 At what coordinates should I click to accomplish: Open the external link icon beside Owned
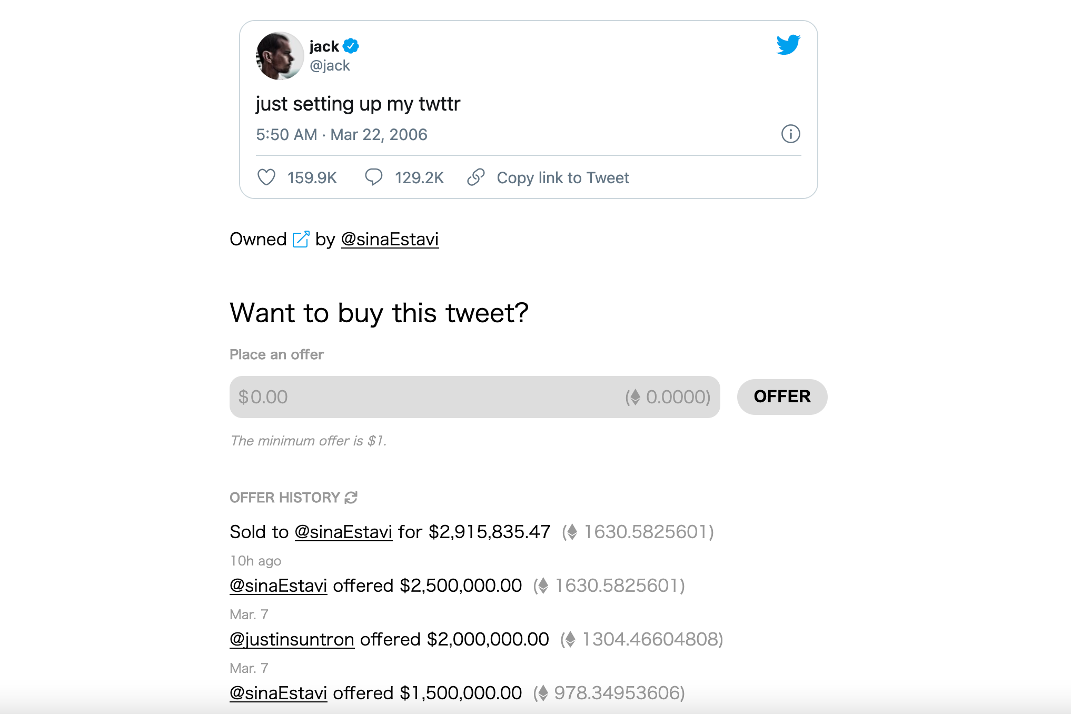click(301, 239)
